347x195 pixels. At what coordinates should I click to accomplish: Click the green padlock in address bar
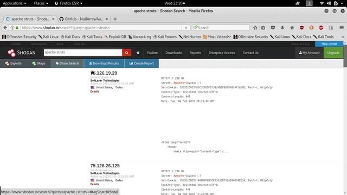(17, 28)
